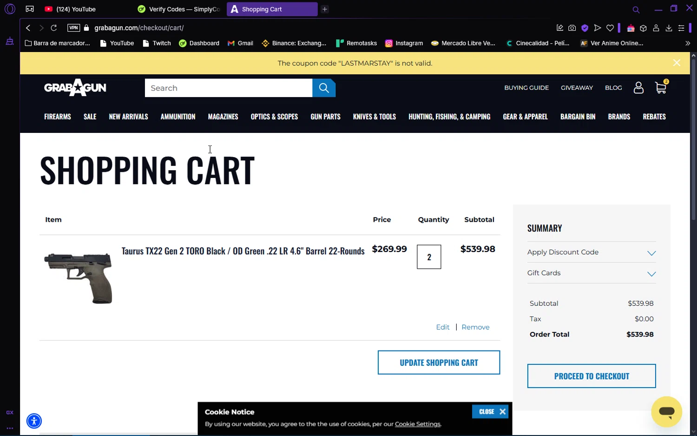Screen dimensions: 697x436
Task: Open the BUYING GUIDE link
Action: [x=526, y=87]
